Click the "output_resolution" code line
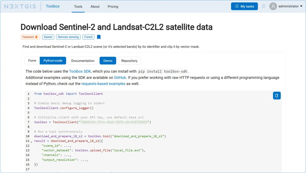Viewport: 306px width, 173px height. click(x=65, y=160)
